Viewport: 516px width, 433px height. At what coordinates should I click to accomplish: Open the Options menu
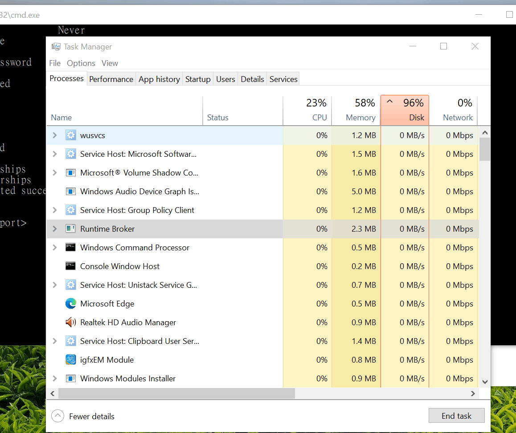tap(81, 63)
